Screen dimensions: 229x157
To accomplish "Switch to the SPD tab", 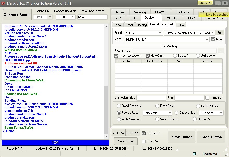I will (x=133, y=18).
